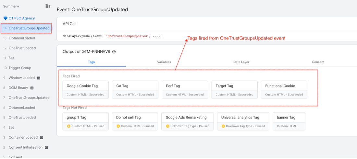Screen dimensions: 357x159
Task: Open the Google Ads Remarketing tag card
Action: [188, 121]
